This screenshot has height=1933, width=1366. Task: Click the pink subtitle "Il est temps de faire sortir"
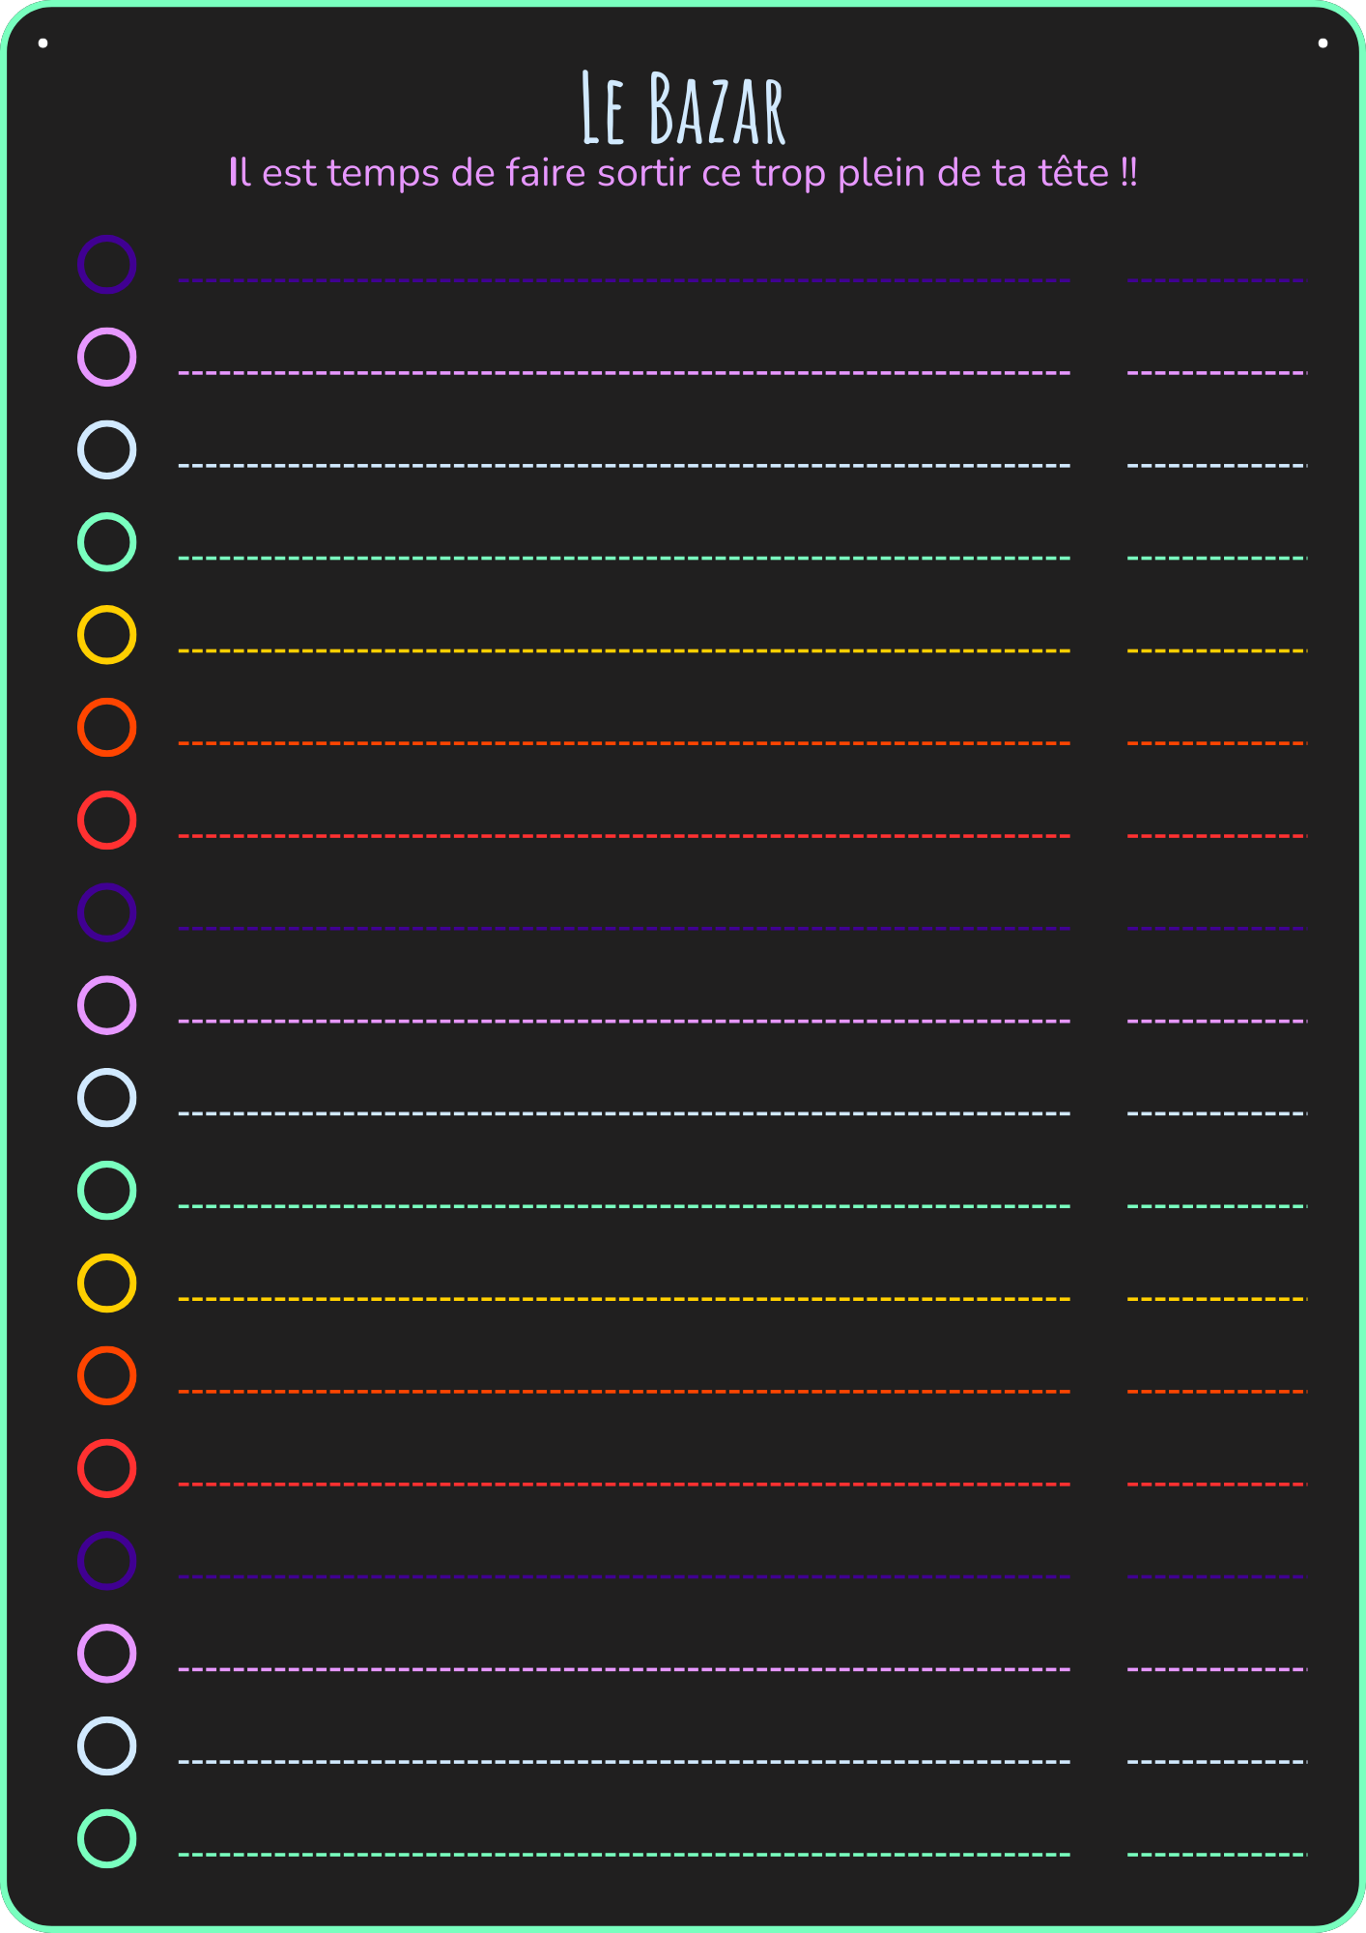(683, 174)
